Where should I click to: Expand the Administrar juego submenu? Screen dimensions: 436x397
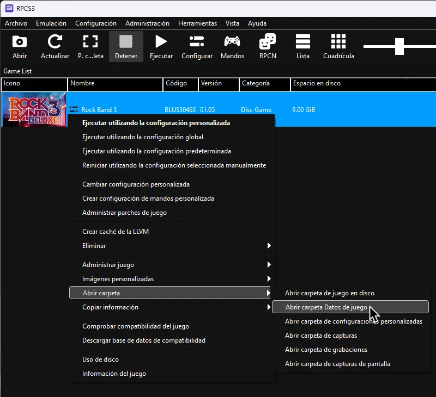coord(170,265)
